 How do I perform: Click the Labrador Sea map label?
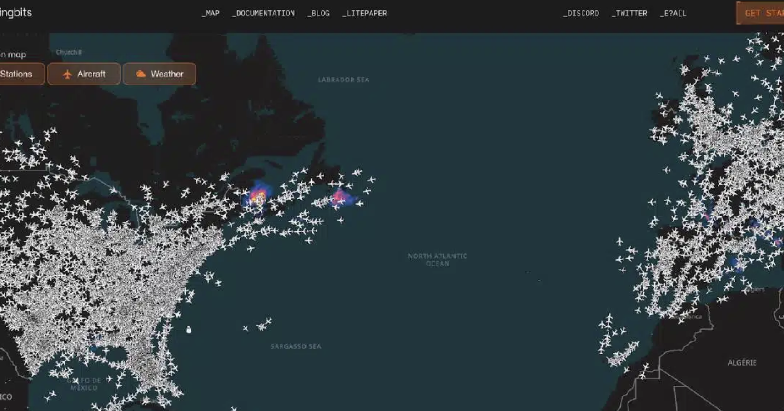coord(343,80)
